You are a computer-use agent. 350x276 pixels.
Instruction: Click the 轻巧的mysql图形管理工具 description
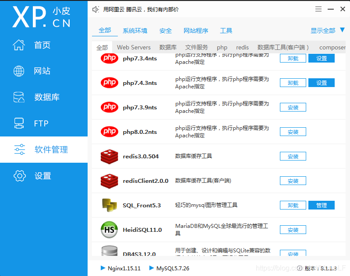206,205
